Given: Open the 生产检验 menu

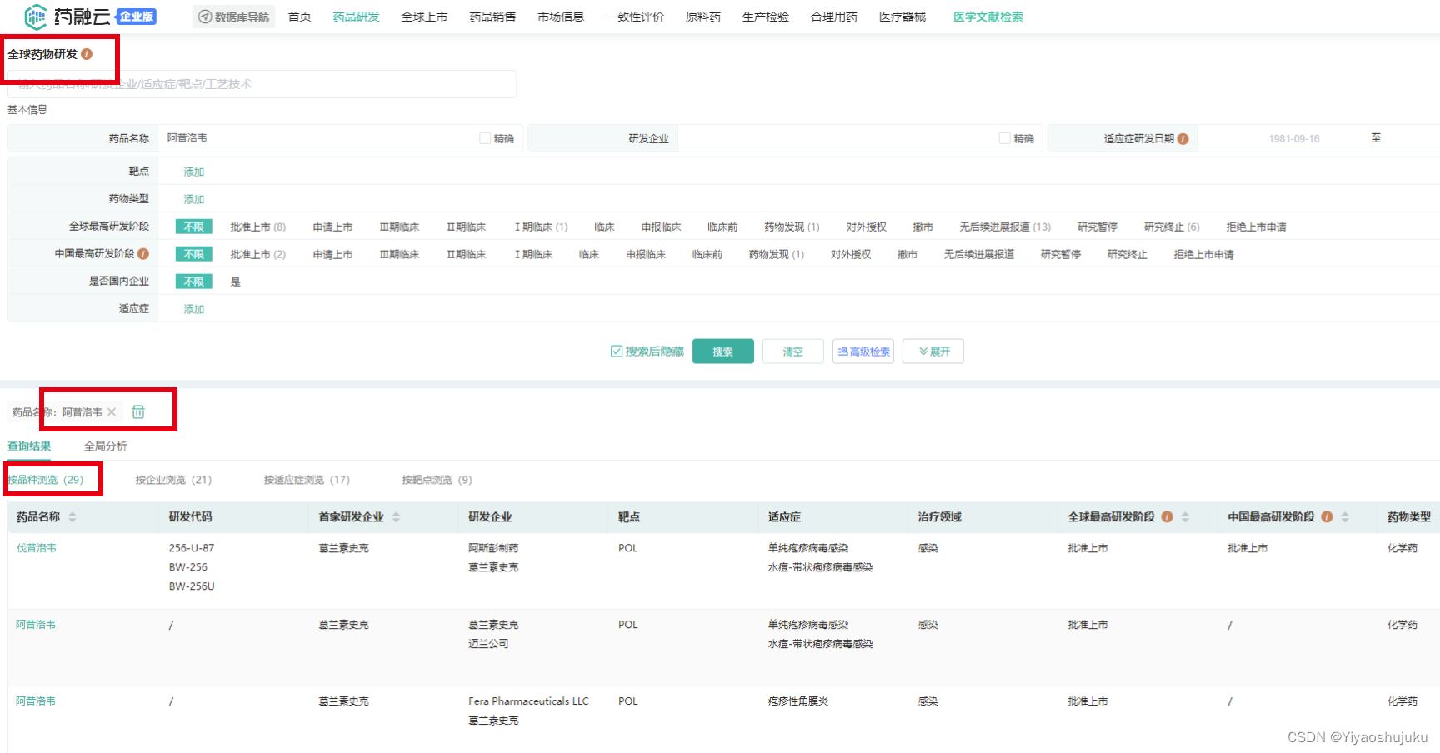Looking at the screenshot, I should pyautogui.click(x=766, y=17).
